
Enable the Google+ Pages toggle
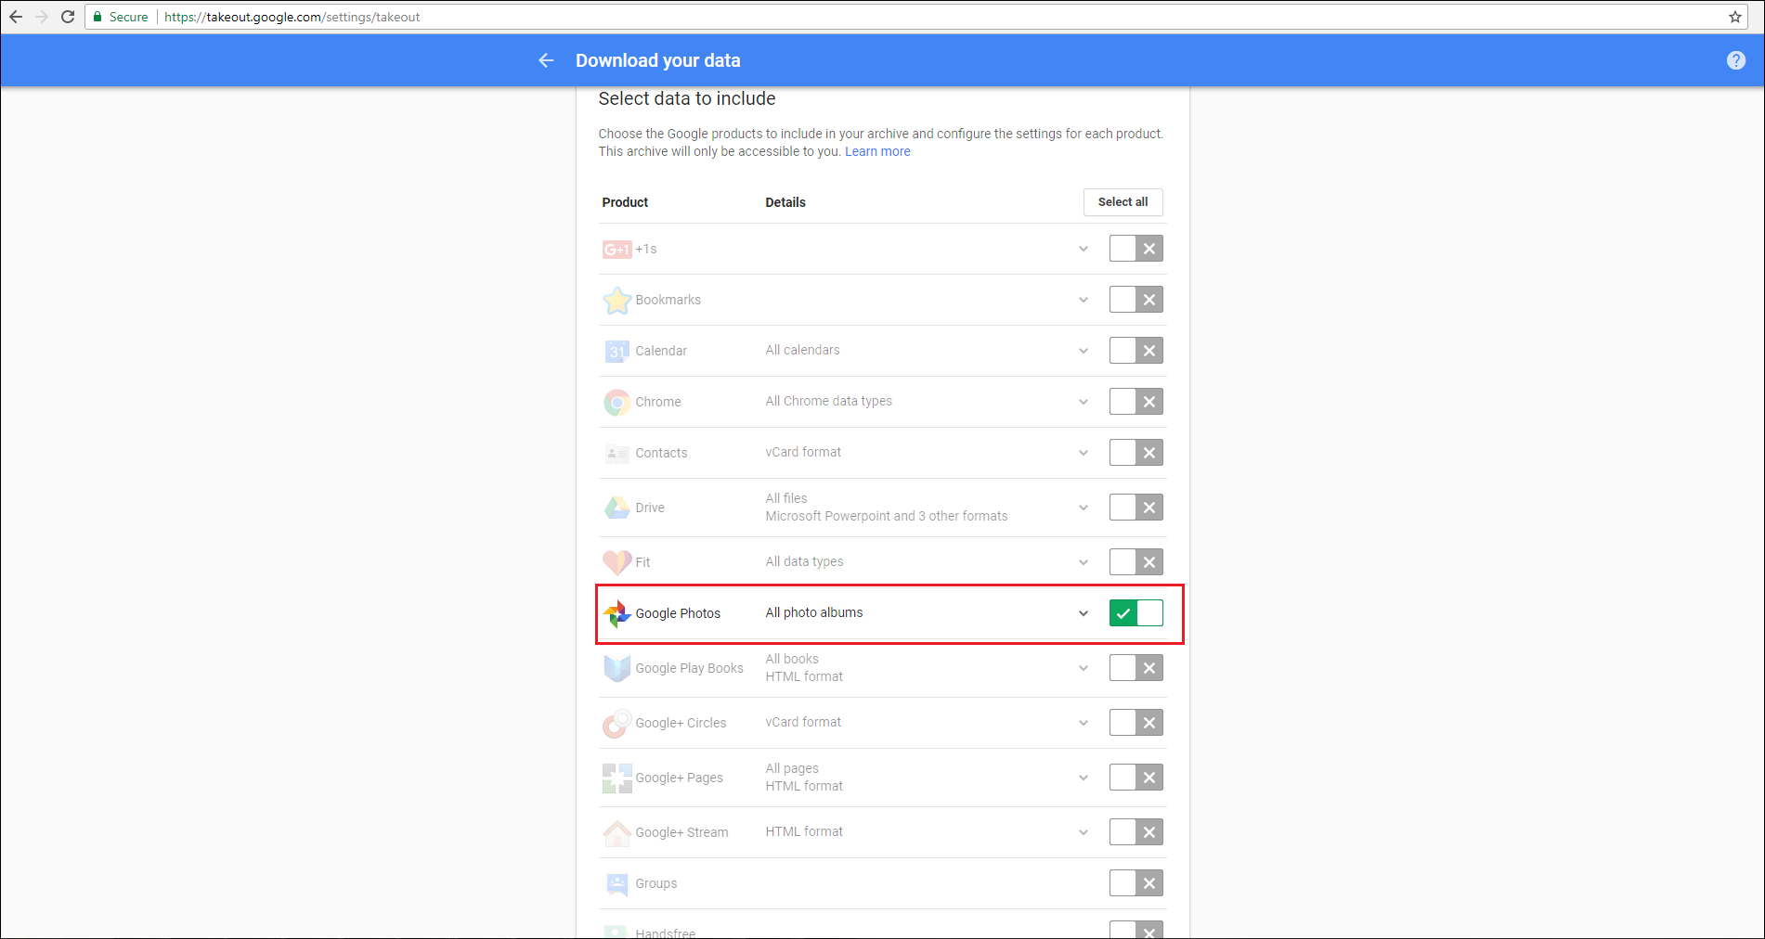(x=1136, y=778)
